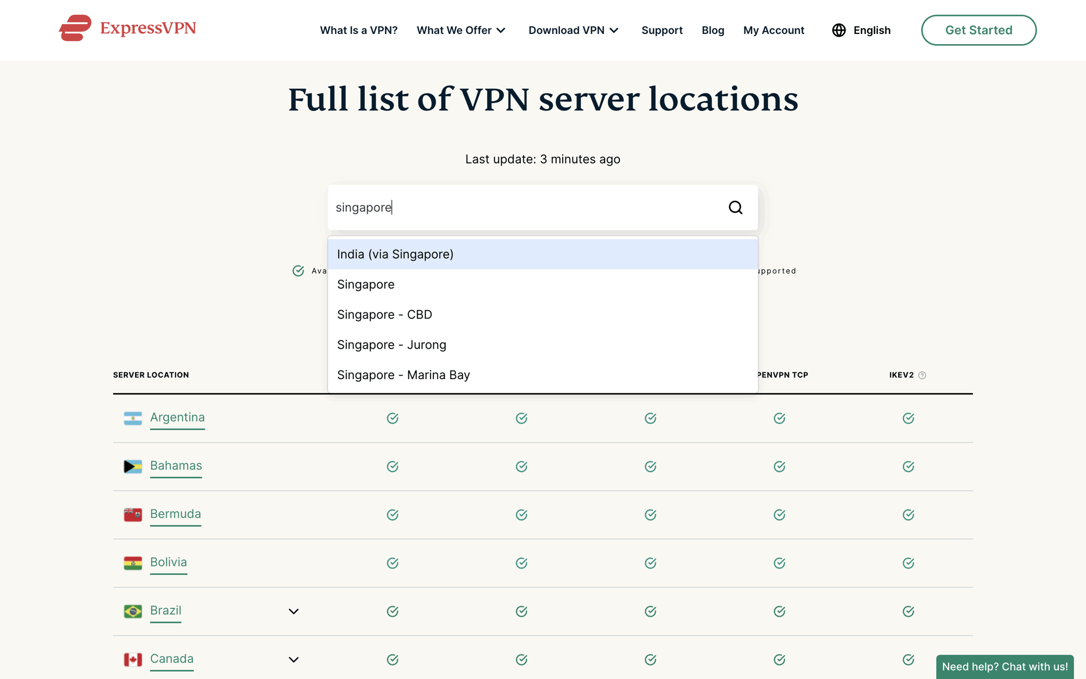The image size is (1086, 679).
Task: Go to My Account
Action: [774, 30]
